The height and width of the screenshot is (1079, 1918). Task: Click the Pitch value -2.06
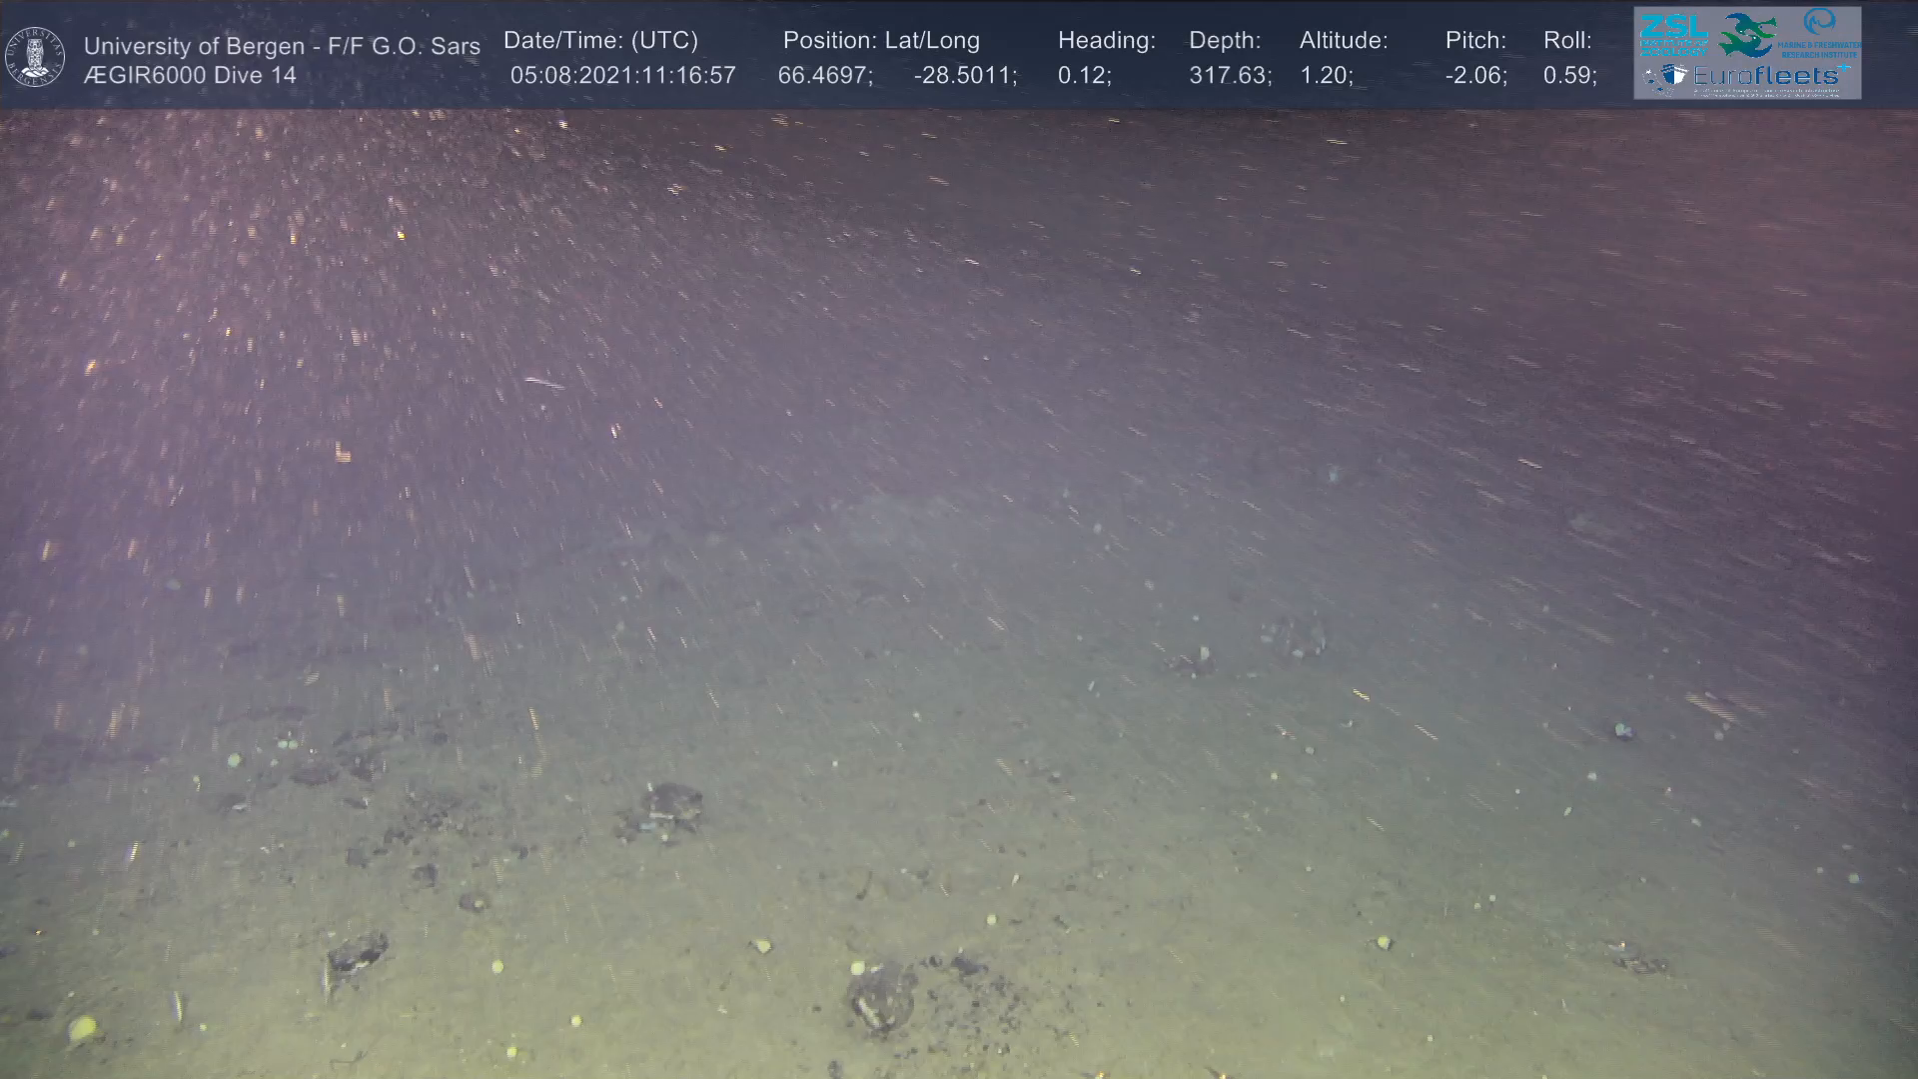pos(1475,75)
